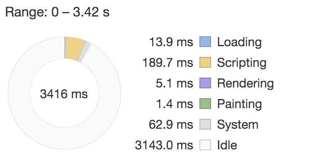Click the 13.9 ms Loading value

point(171,42)
